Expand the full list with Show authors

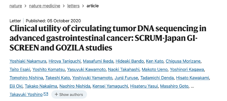pos(69,94)
